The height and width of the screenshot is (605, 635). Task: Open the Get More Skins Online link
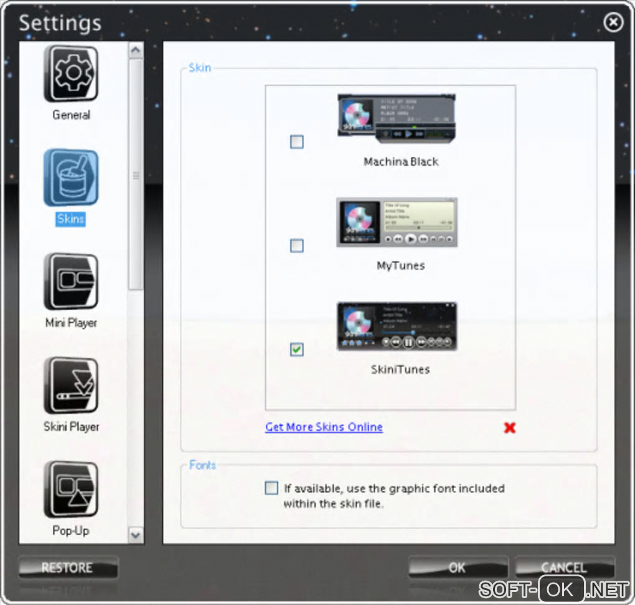pyautogui.click(x=324, y=427)
